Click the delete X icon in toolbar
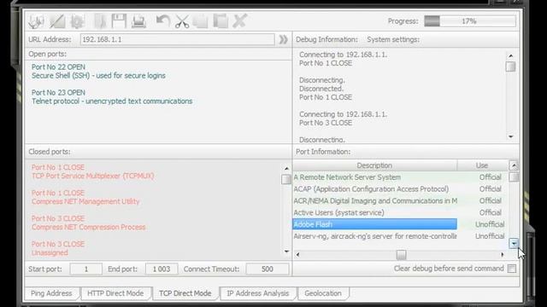Image resolution: width=547 pixels, height=307 pixels. 239,20
